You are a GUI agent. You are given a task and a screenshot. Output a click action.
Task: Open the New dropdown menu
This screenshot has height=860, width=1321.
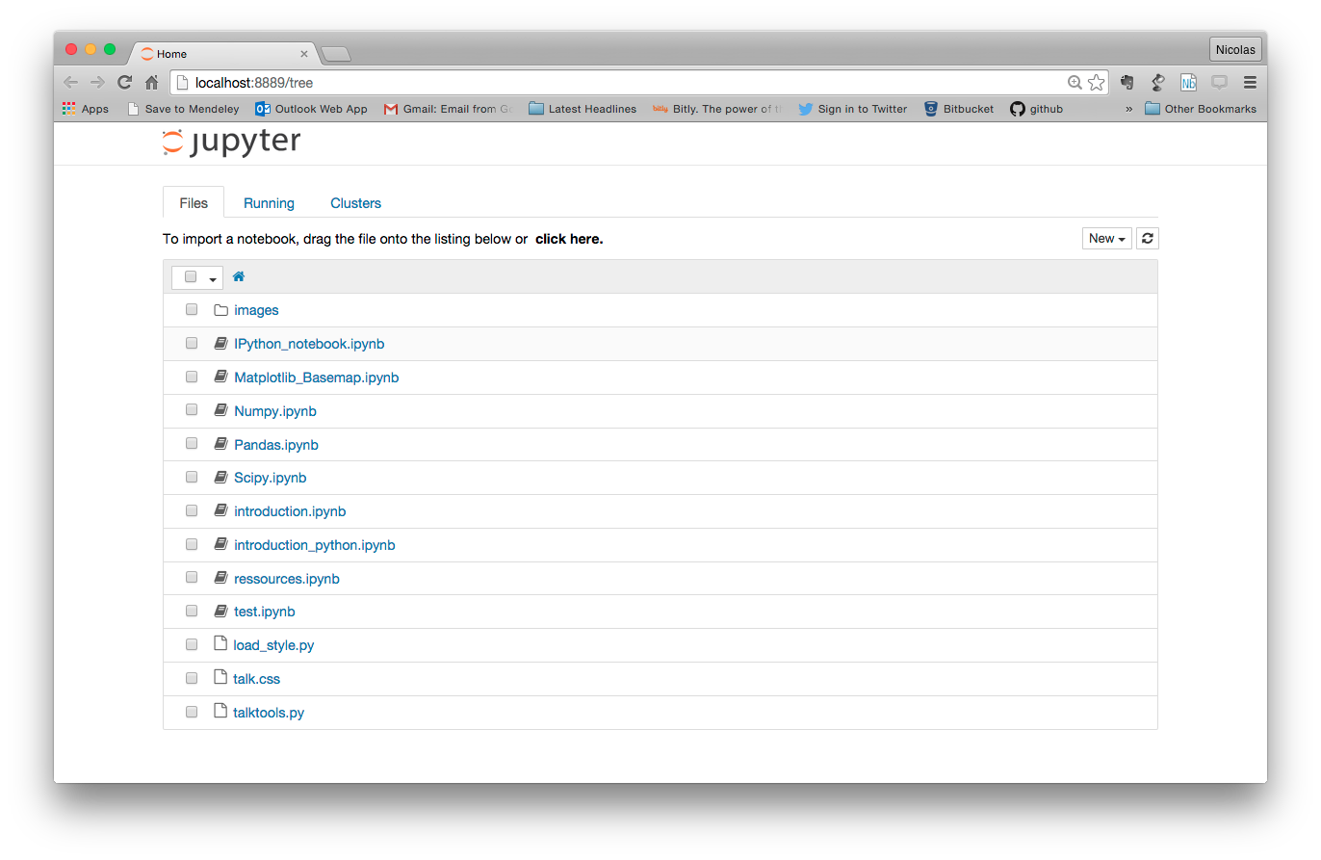(x=1107, y=238)
